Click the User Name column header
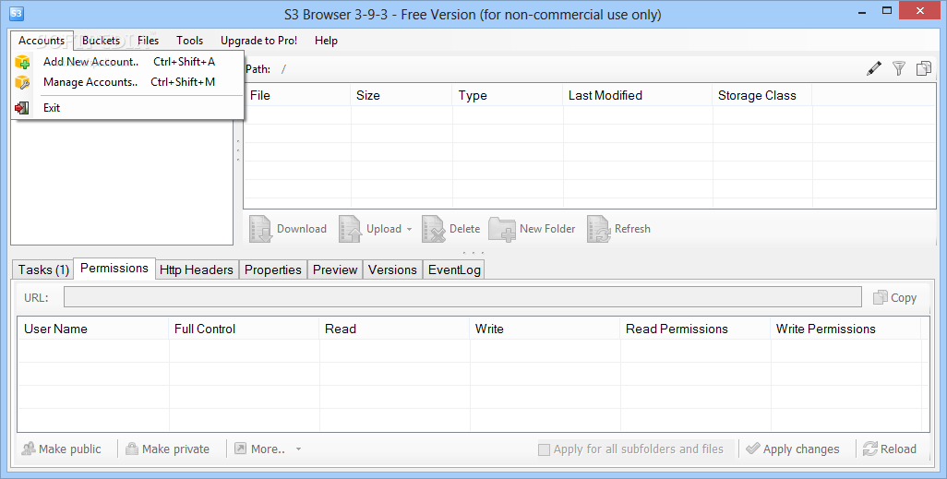Image resolution: width=947 pixels, height=479 pixels. coord(93,329)
